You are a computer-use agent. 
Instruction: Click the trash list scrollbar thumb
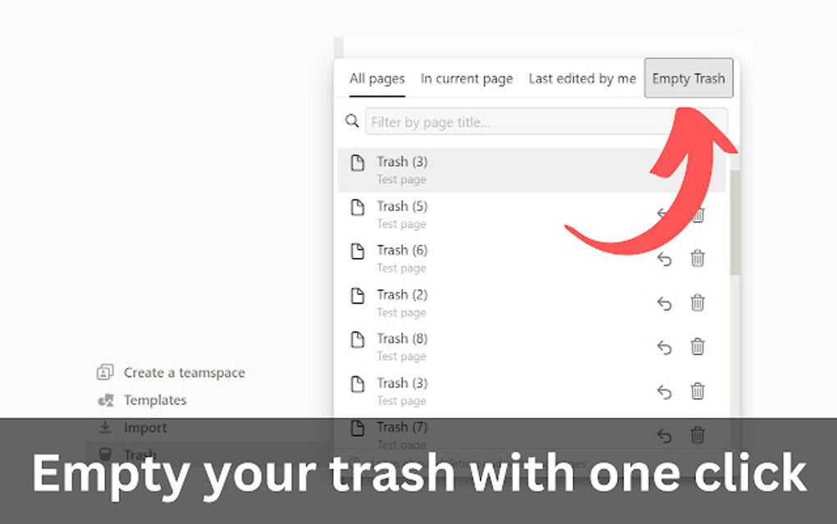coord(734,223)
